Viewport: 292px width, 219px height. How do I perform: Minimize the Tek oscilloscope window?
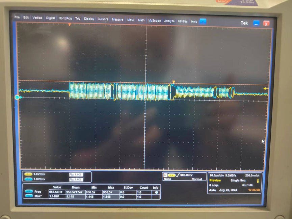click(256, 24)
